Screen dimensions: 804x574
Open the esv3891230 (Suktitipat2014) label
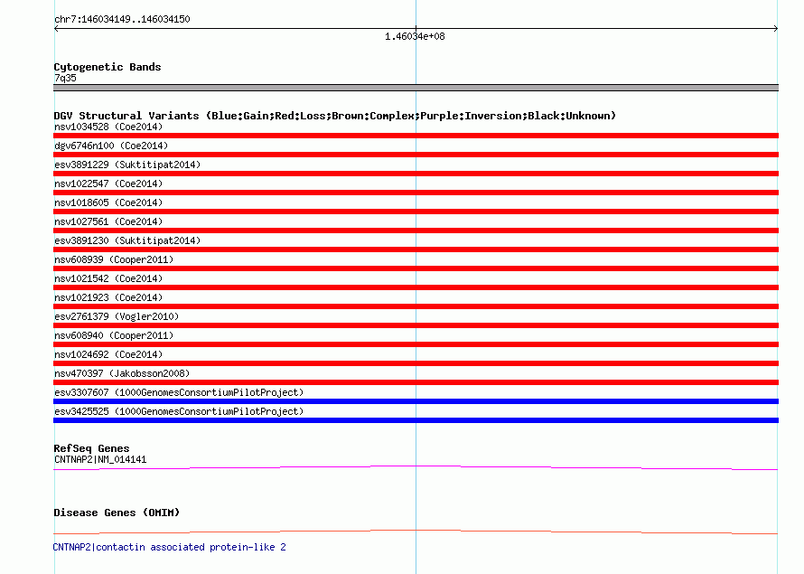coord(127,240)
